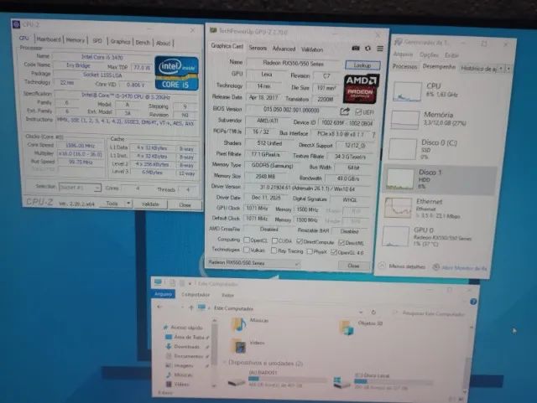
Task: Select the (A:) drive icon in File Explorer
Action: pos(237,382)
